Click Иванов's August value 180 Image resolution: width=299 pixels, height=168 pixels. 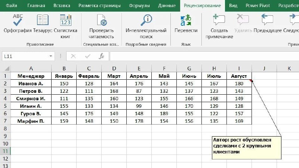coord(239,83)
